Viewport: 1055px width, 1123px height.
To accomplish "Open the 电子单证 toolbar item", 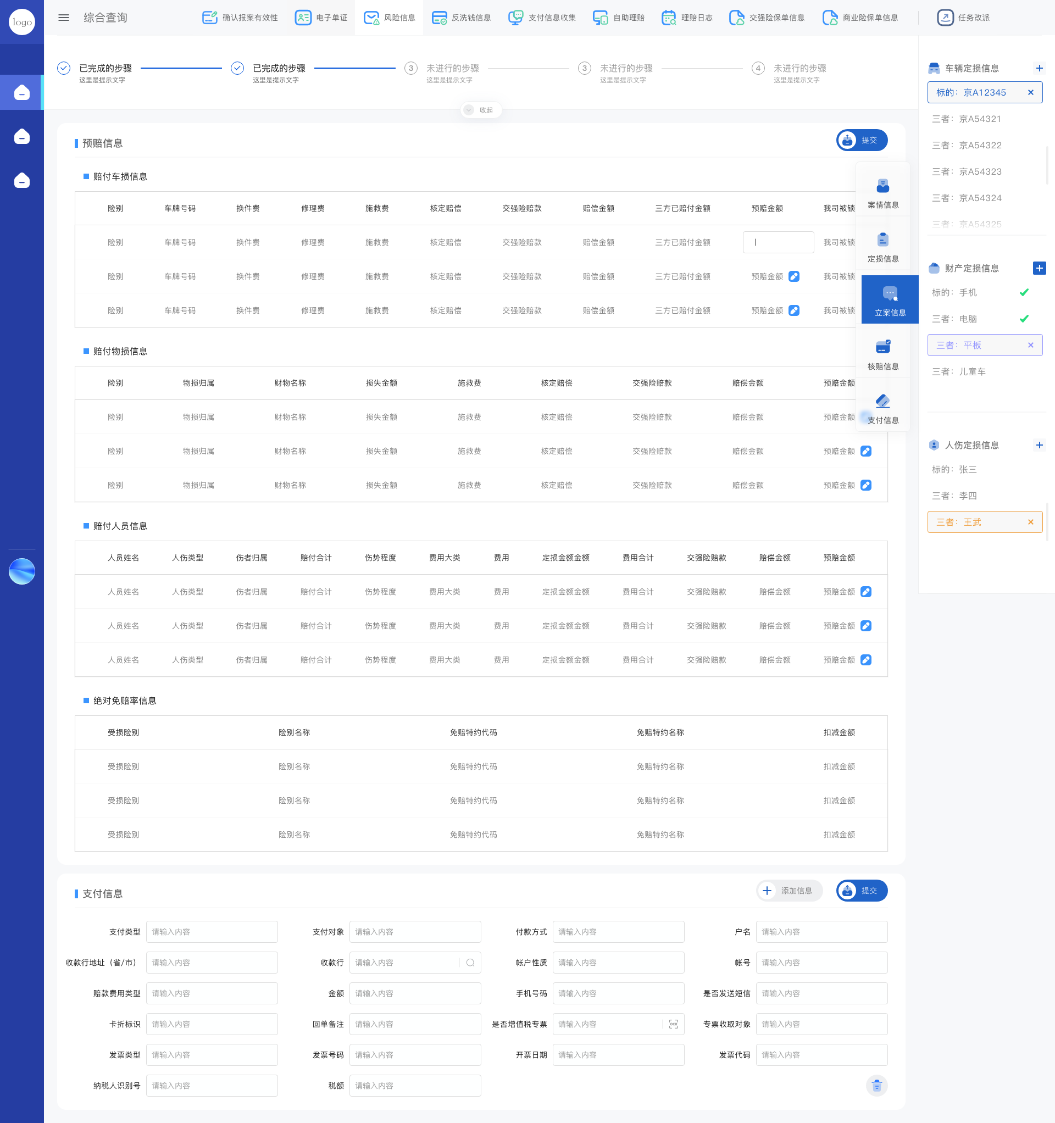I will click(x=321, y=18).
